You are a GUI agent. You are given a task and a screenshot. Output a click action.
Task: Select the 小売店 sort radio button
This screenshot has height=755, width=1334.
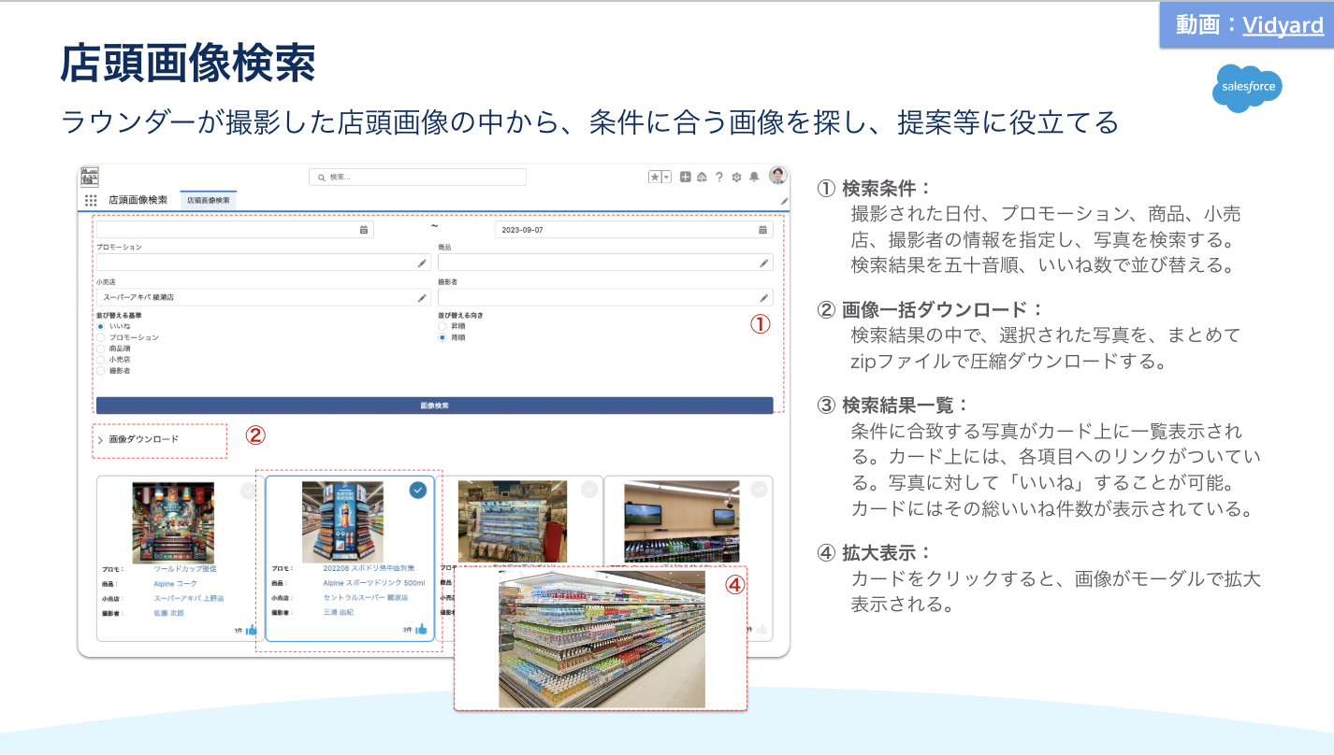(x=101, y=360)
